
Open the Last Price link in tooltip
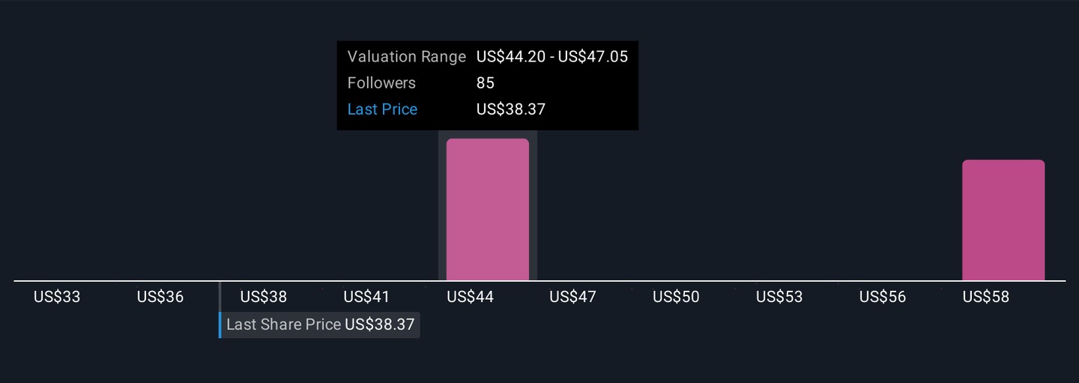tap(382, 109)
